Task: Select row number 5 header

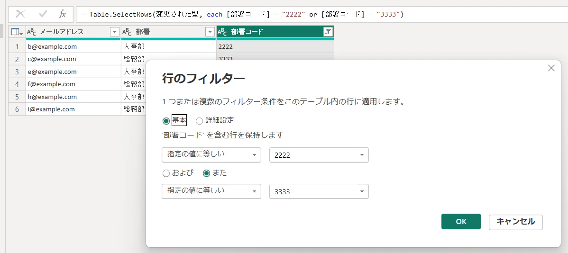Action: tap(17, 97)
